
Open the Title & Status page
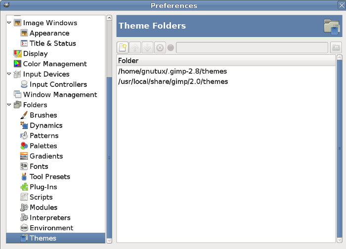coord(53,43)
